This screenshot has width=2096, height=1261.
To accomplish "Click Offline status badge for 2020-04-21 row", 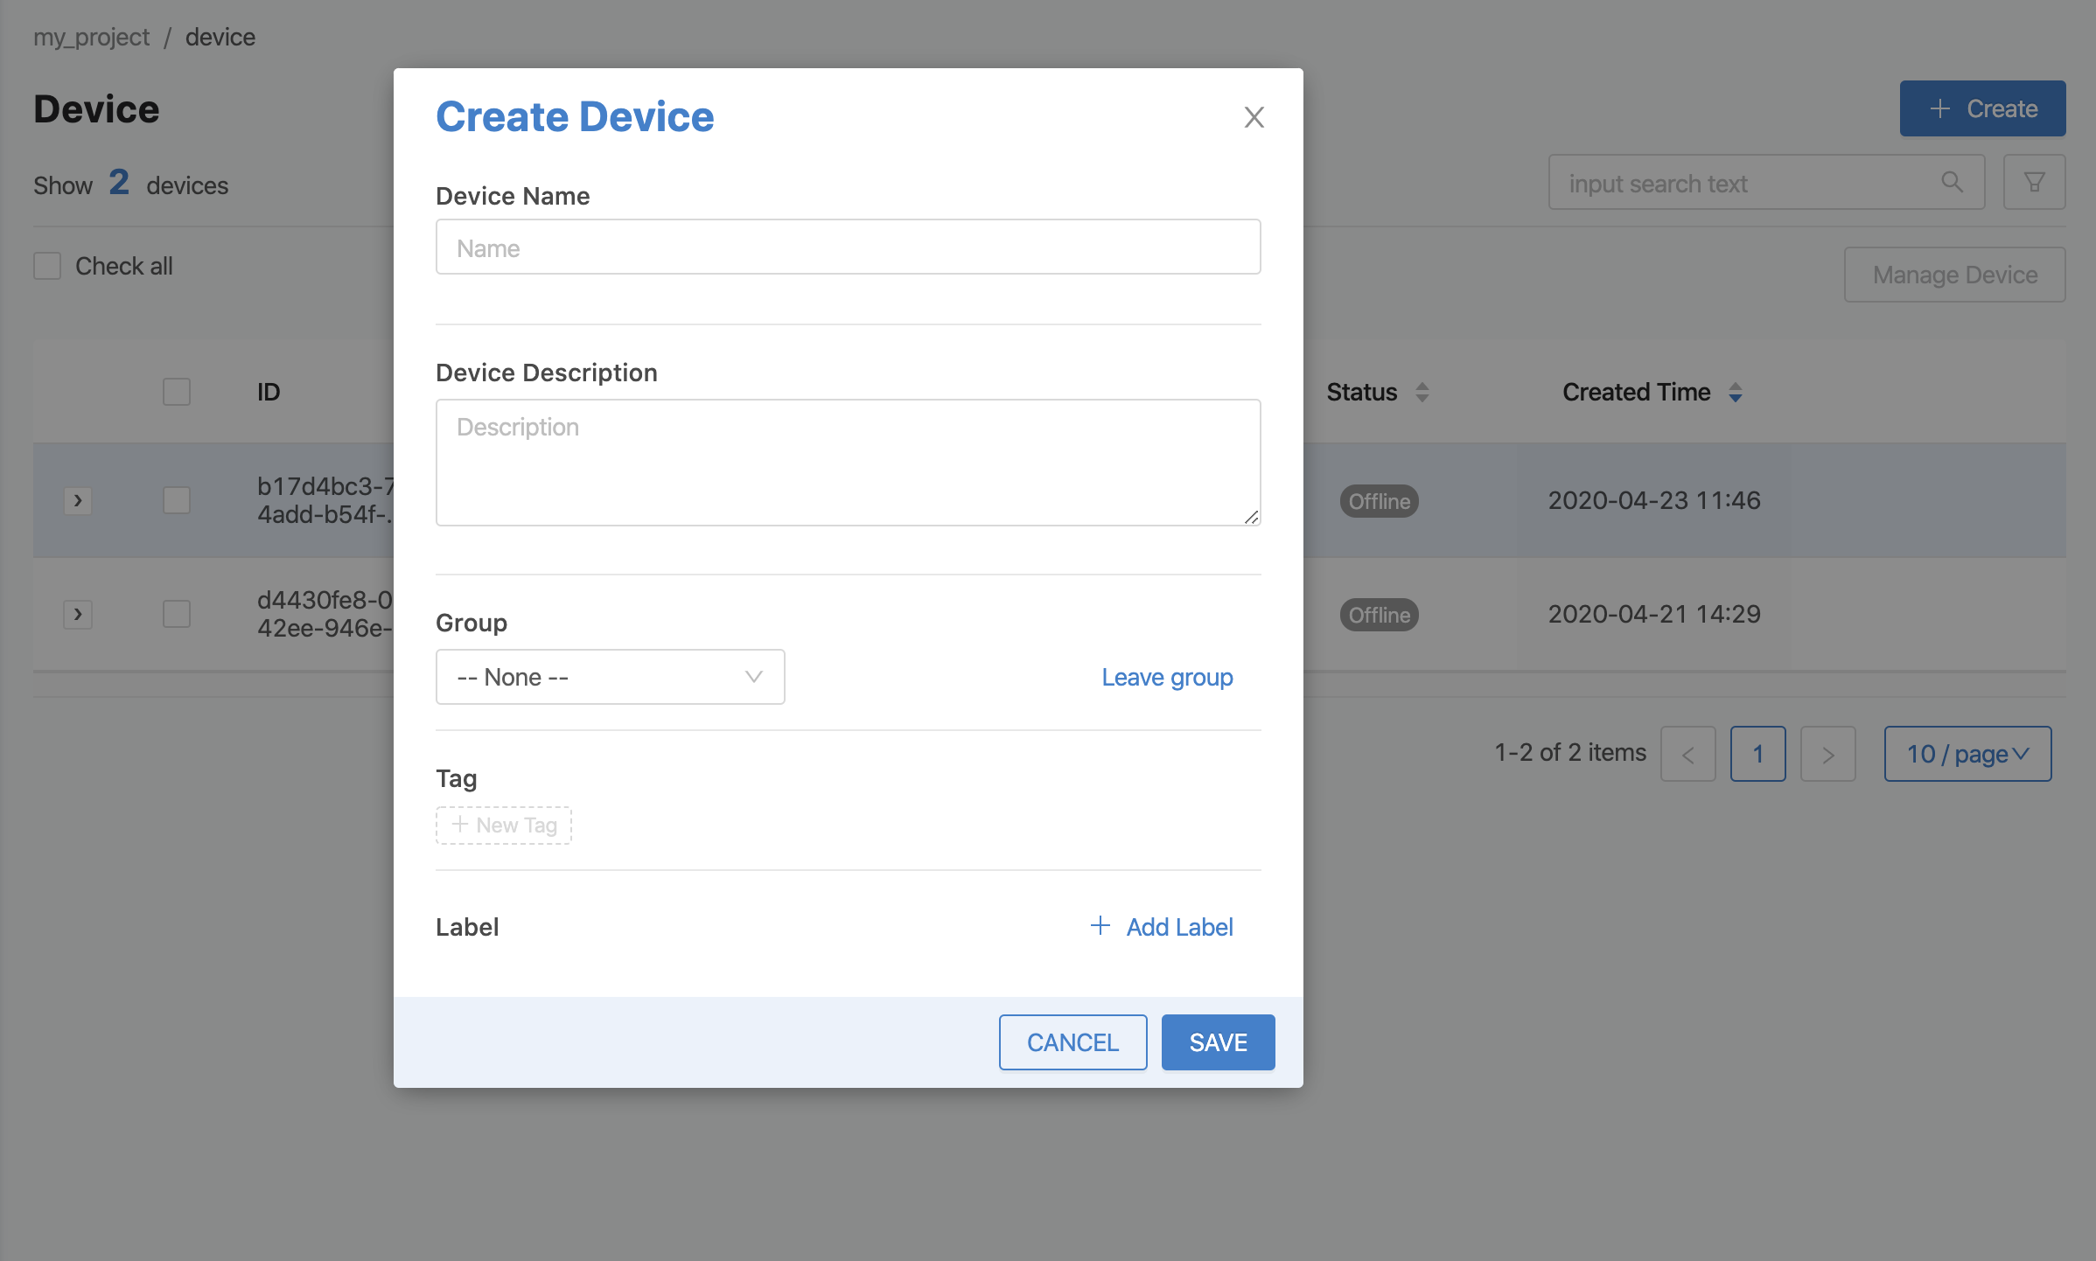I will (x=1379, y=615).
